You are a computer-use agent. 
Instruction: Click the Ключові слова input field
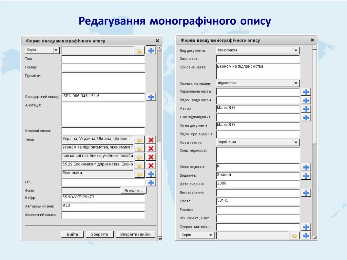(x=103, y=131)
